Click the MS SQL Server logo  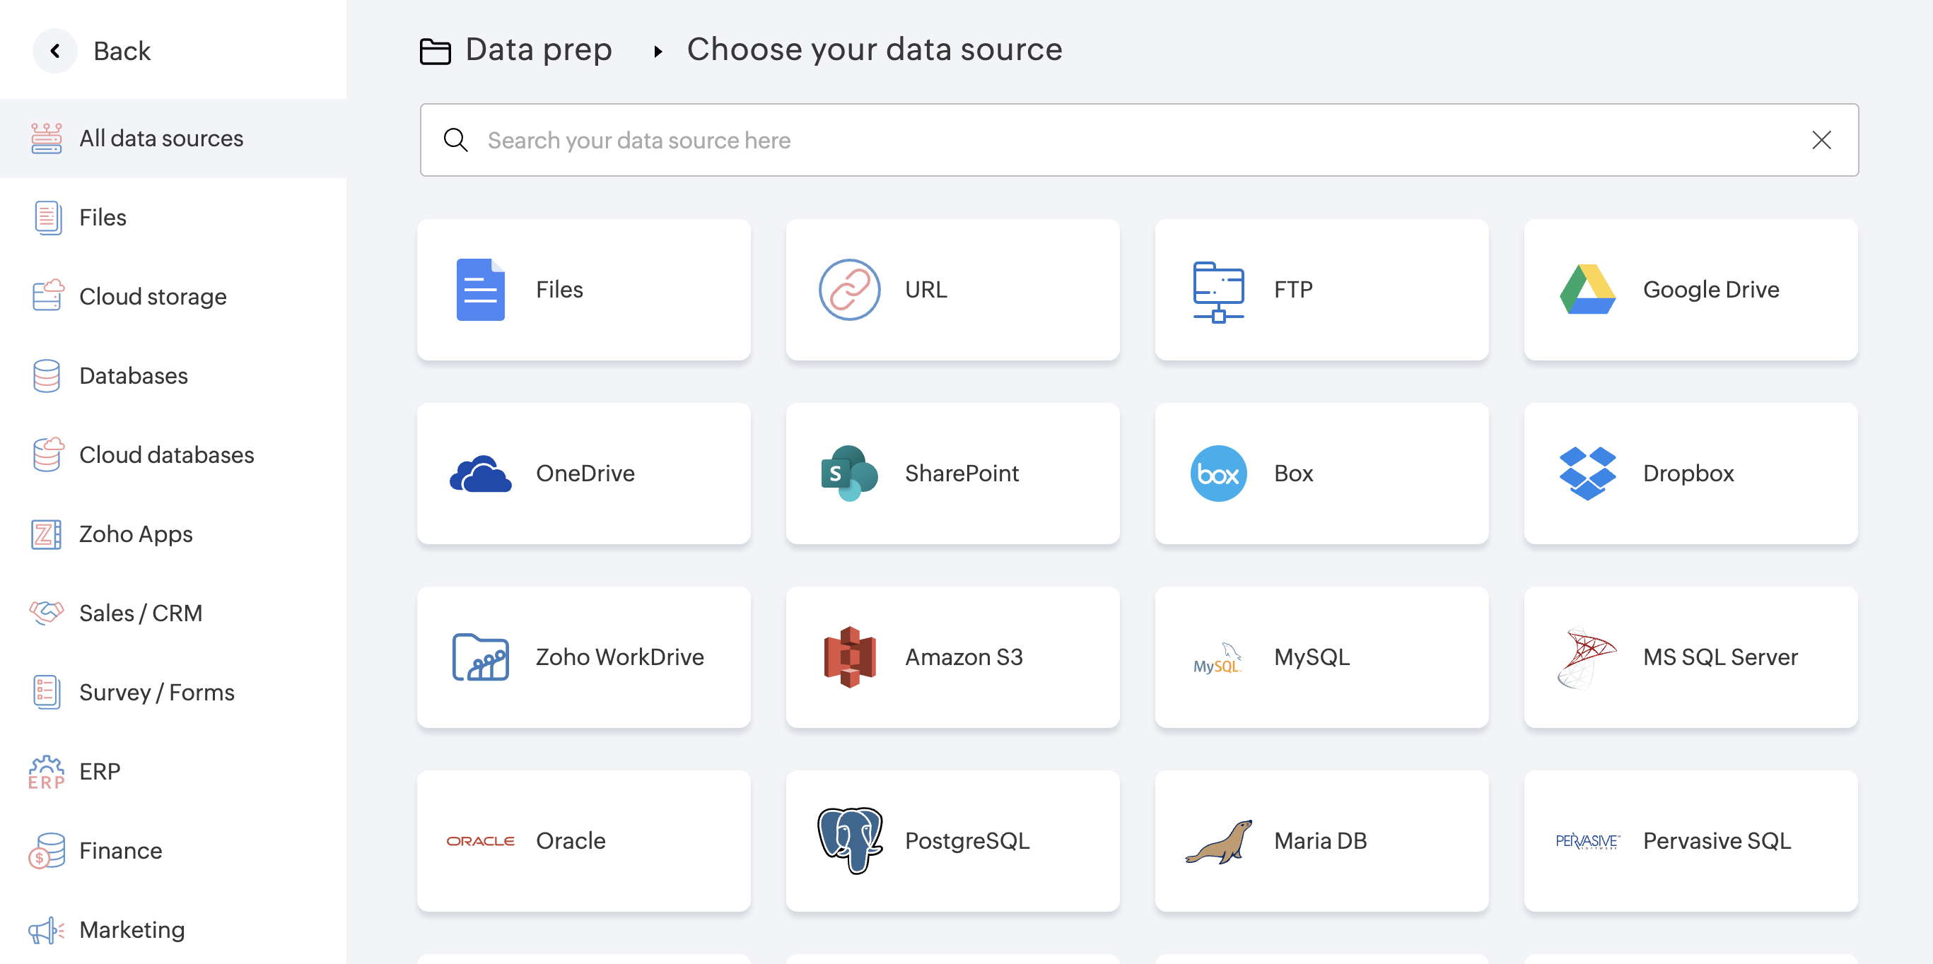[x=1586, y=657]
